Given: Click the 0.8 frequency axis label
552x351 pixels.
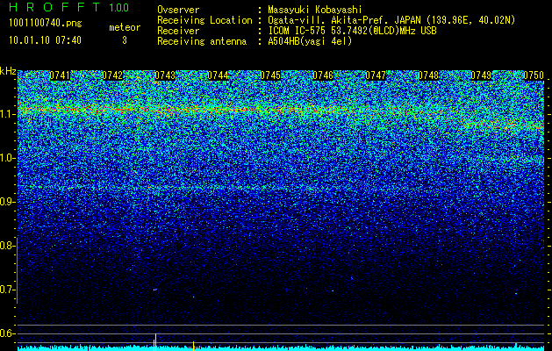Looking at the screenshot, I should pyautogui.click(x=6, y=246).
